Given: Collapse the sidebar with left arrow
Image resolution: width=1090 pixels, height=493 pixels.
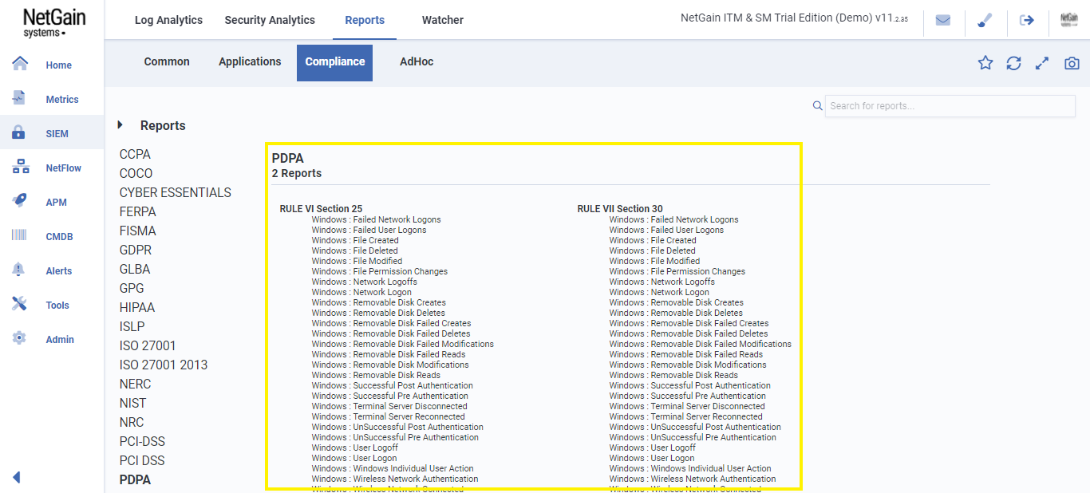Looking at the screenshot, I should 16,477.
